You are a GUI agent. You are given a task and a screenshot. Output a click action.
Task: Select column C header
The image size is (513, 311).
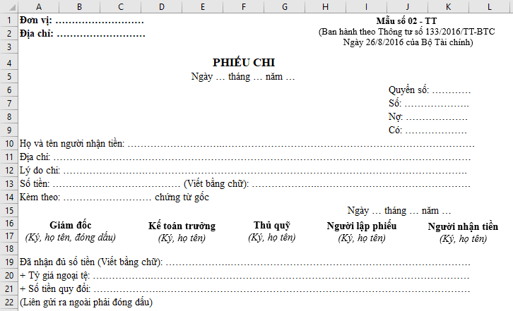[x=120, y=6]
